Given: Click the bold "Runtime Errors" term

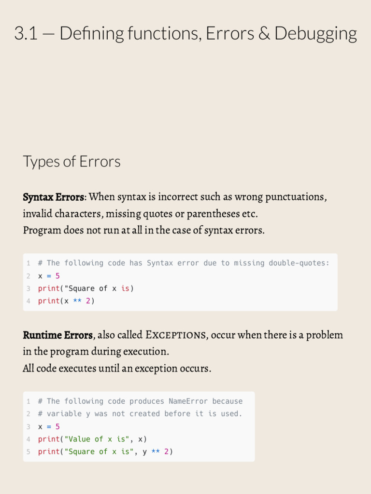Looking at the screenshot, I should (x=57, y=335).
